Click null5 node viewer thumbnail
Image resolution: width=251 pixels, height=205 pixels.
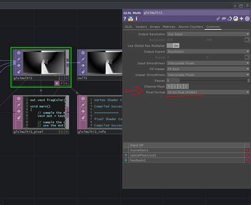pyautogui.click(x=105, y=63)
